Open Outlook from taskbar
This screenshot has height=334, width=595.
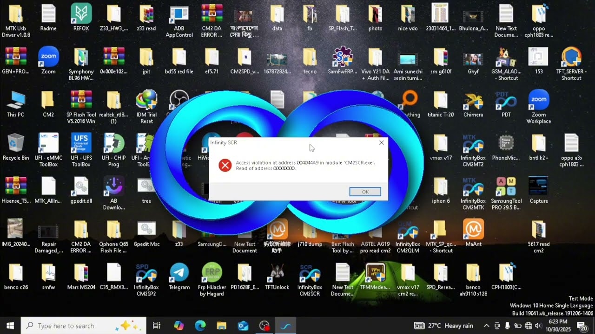pyautogui.click(x=243, y=326)
